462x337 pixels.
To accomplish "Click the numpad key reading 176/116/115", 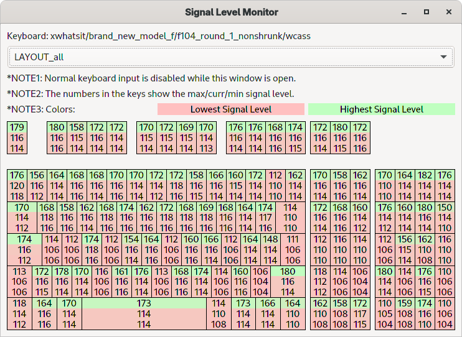I will [425, 282].
